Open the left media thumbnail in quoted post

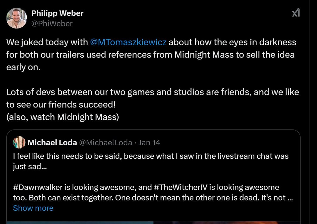click(x=80, y=222)
